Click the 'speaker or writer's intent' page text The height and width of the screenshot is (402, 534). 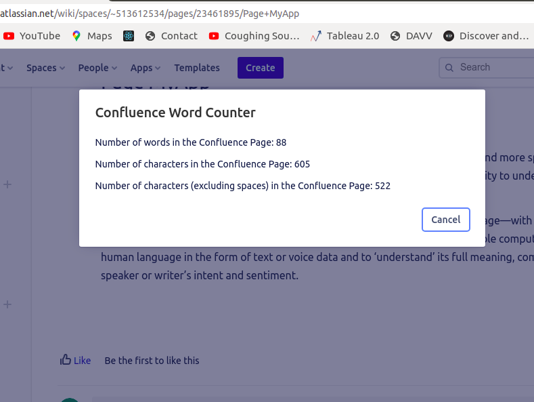(200, 275)
